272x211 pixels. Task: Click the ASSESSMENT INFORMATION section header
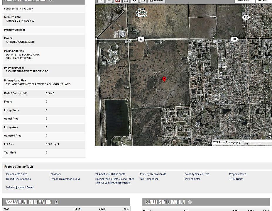29,202
